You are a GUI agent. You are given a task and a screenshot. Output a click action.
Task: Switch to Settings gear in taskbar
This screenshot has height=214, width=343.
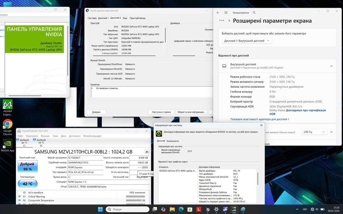click(x=216, y=209)
